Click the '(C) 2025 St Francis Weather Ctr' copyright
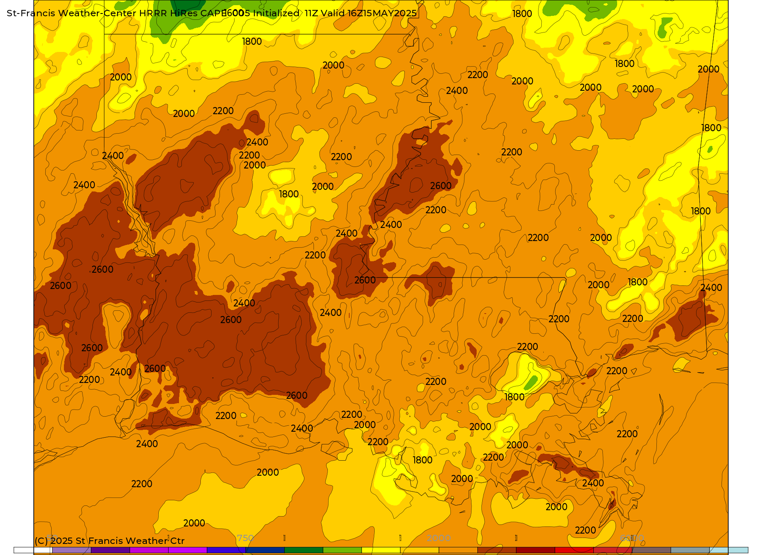The image size is (762, 555). (x=110, y=541)
